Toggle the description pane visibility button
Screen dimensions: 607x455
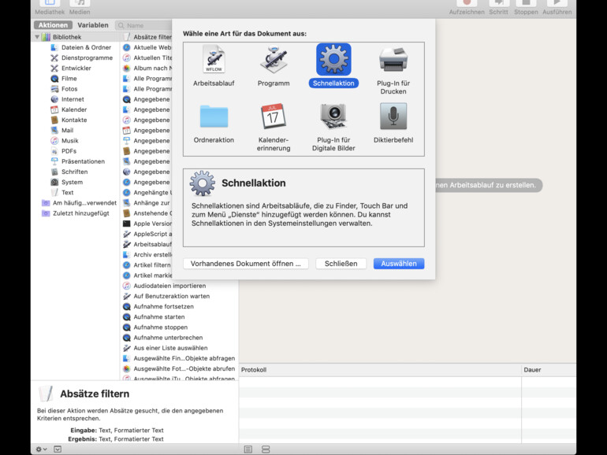tap(57, 449)
